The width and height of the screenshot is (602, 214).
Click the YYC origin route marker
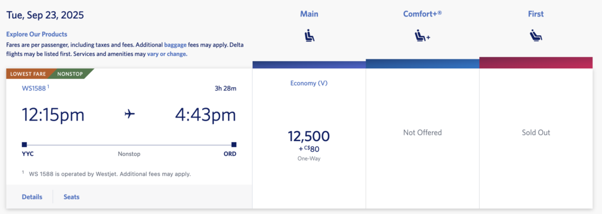coord(24,145)
